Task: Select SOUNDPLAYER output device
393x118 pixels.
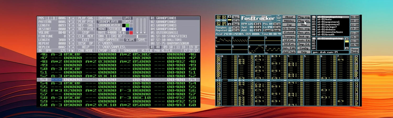Action: (109, 22)
